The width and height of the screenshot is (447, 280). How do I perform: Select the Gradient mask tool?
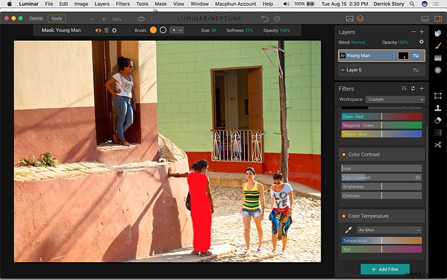tap(438, 58)
